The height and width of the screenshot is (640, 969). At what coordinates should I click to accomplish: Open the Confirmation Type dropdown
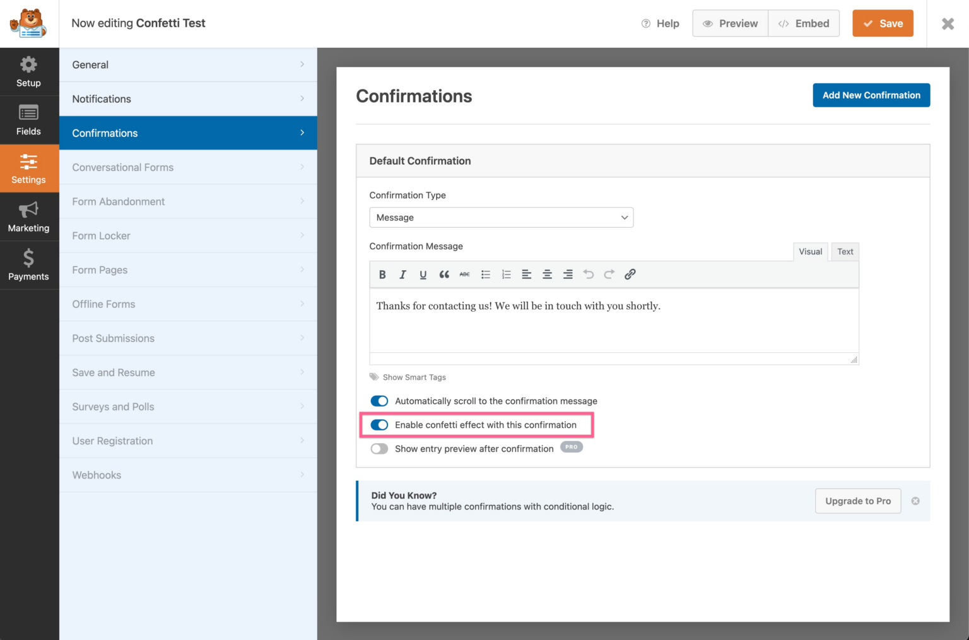pyautogui.click(x=501, y=217)
